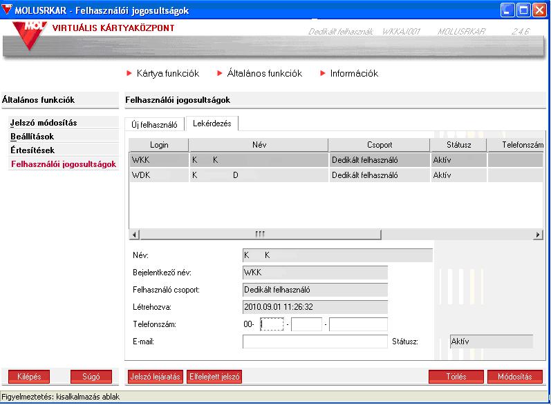Click Dedikált felhasználó cell in WKK row
This screenshot has width=551, height=405.
pos(380,160)
